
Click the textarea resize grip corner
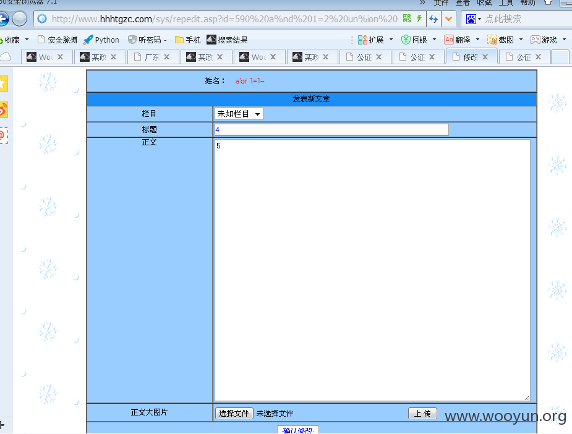pyautogui.click(x=527, y=398)
